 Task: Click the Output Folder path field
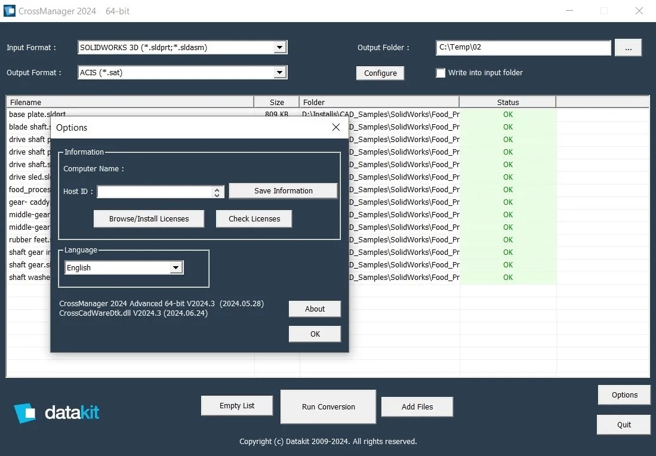(x=523, y=47)
